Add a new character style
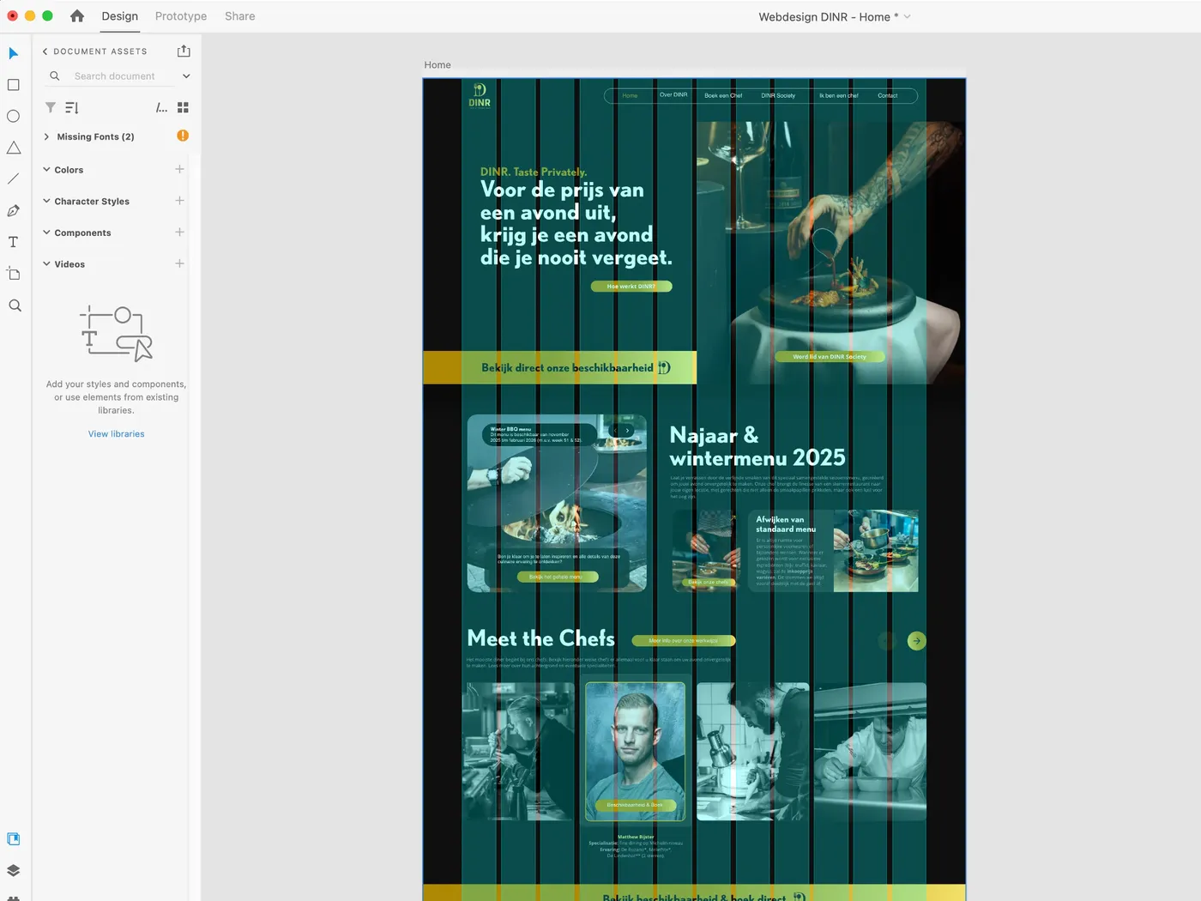Screen dimensions: 1201x901 pyautogui.click(x=179, y=201)
